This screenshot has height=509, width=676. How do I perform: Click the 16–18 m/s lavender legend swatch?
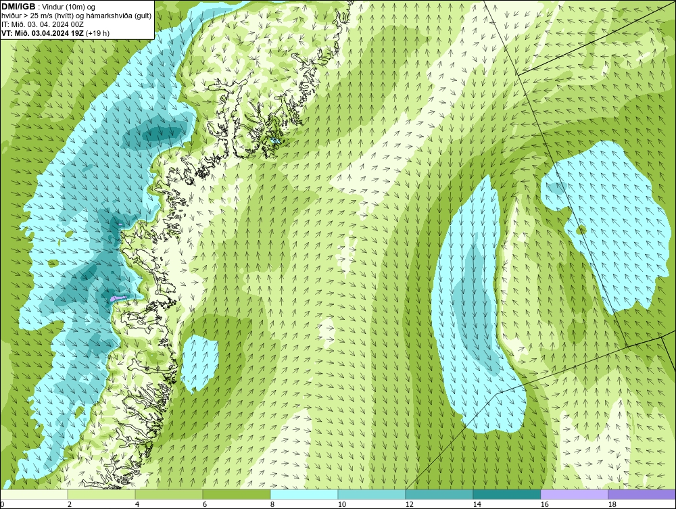pyautogui.click(x=574, y=494)
